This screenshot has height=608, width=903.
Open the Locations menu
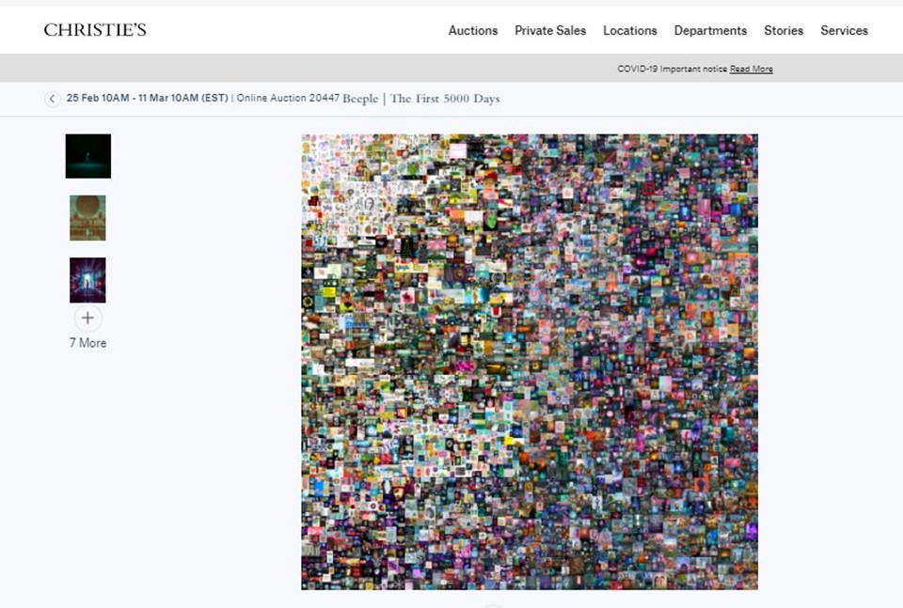click(630, 30)
